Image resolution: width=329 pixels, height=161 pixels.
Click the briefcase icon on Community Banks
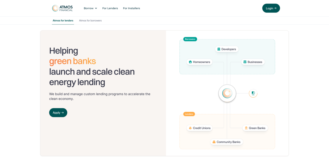tap(214, 142)
